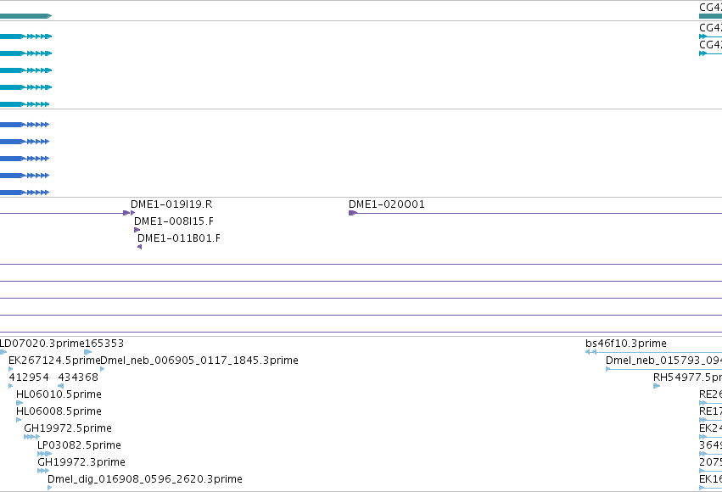
Task: Select the RH54977.5prime EST label
Action: point(687,377)
